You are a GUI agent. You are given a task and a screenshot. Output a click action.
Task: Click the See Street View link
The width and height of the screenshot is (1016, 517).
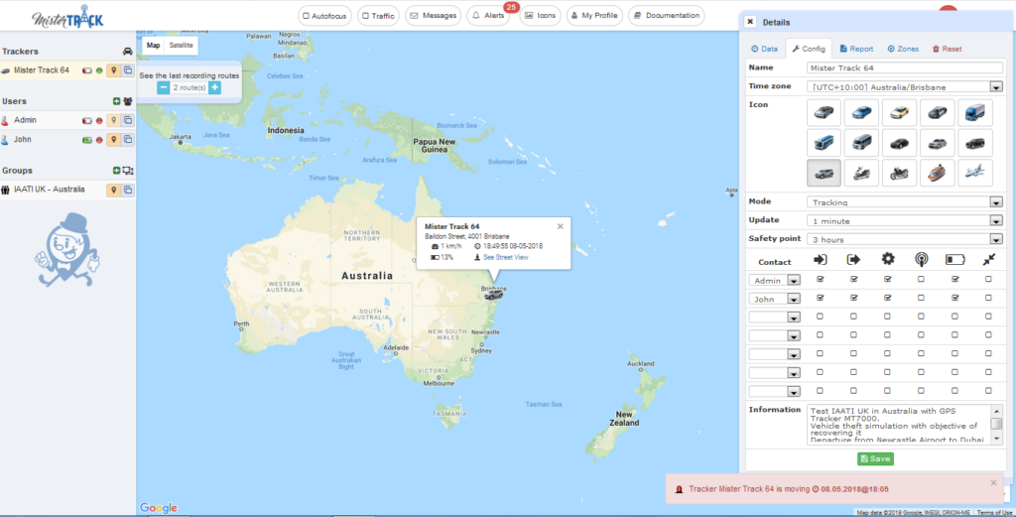[x=505, y=257]
